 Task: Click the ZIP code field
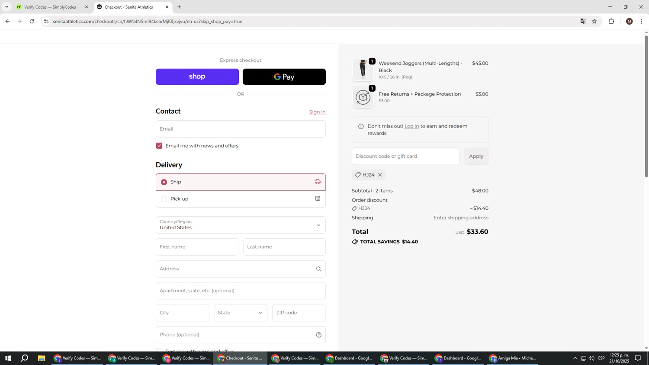tap(299, 313)
